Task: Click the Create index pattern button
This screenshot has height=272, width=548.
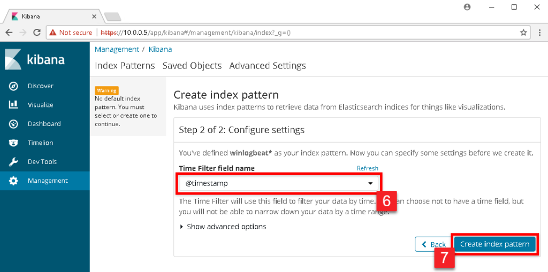Action: (x=494, y=244)
